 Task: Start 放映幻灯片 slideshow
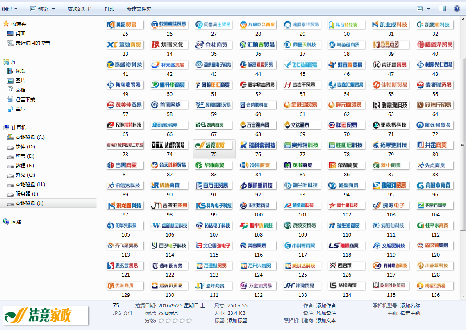tap(80, 9)
